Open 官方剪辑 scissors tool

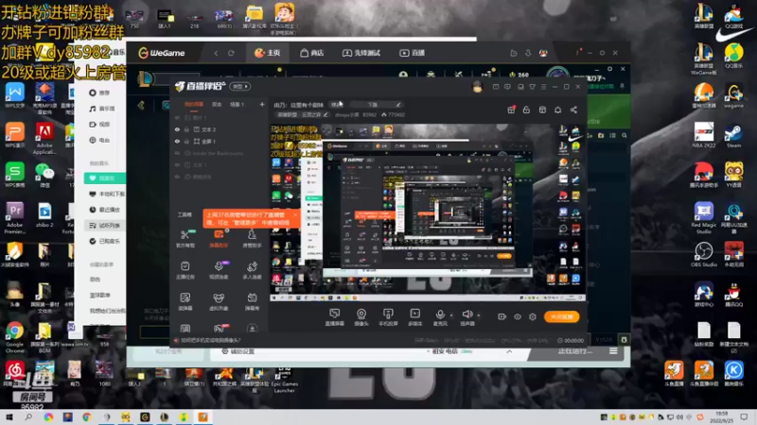click(185, 239)
